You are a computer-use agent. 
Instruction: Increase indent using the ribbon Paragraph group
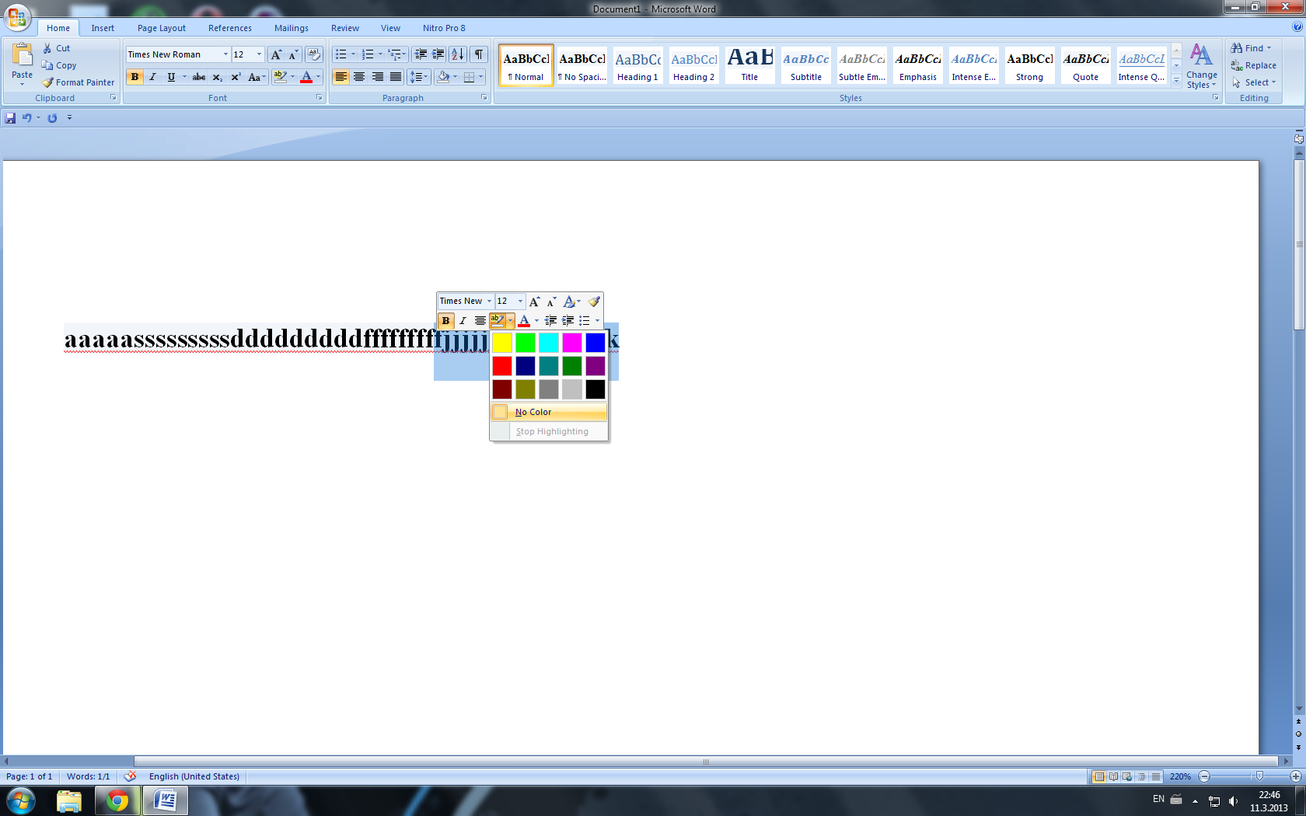click(x=438, y=54)
